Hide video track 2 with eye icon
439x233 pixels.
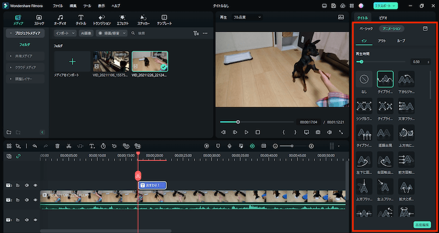[x=36, y=200]
